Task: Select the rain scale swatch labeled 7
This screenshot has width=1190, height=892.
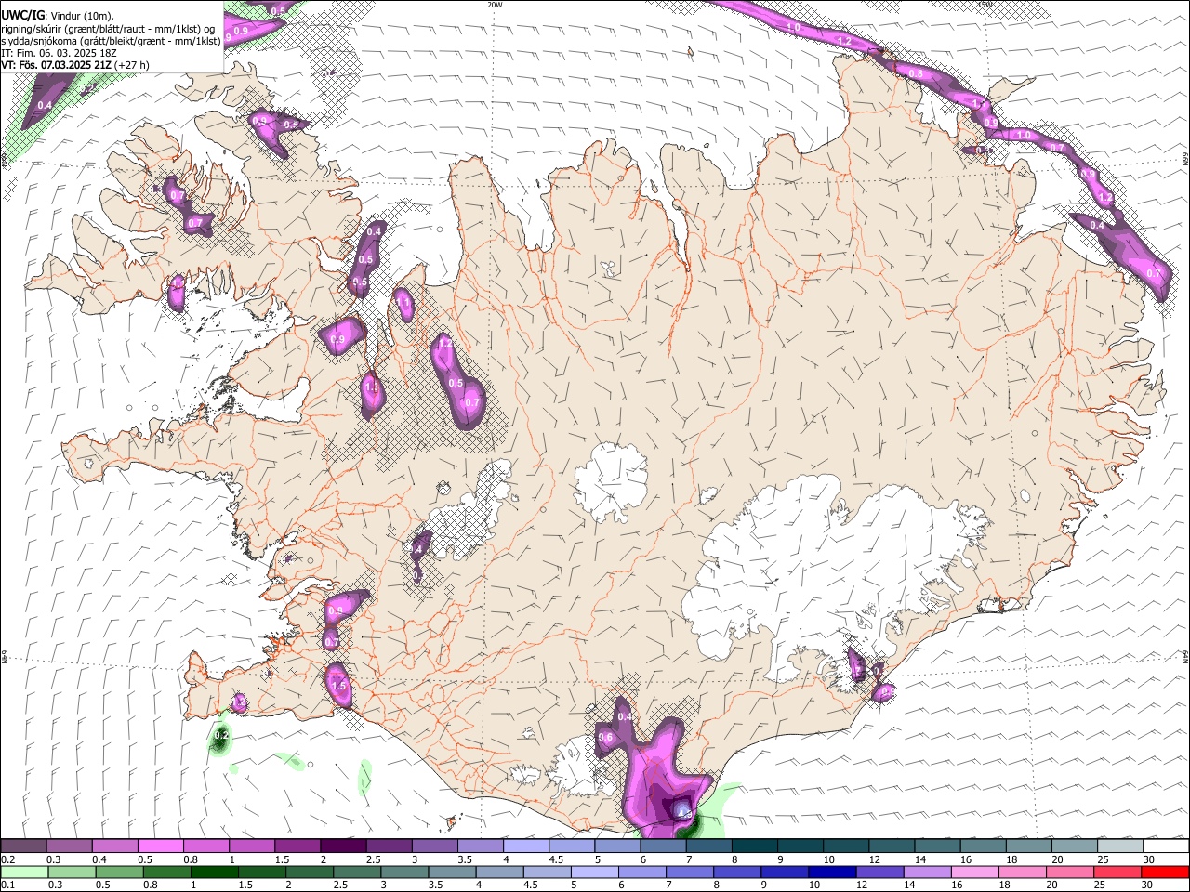Action: (x=689, y=872)
